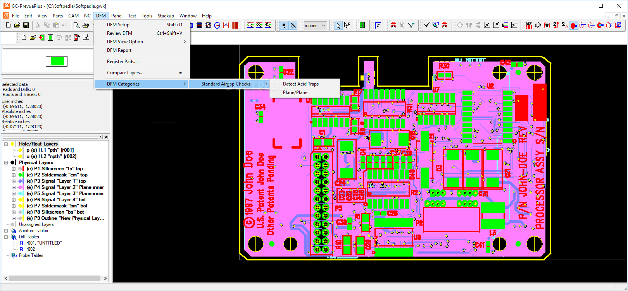Click Register Pads... menu entry

click(142, 62)
